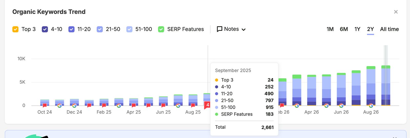Toggle the 4-10 positions checkbox
This screenshot has height=138, width=410.
pos(45,29)
